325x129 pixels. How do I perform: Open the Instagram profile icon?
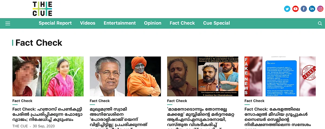320,9
